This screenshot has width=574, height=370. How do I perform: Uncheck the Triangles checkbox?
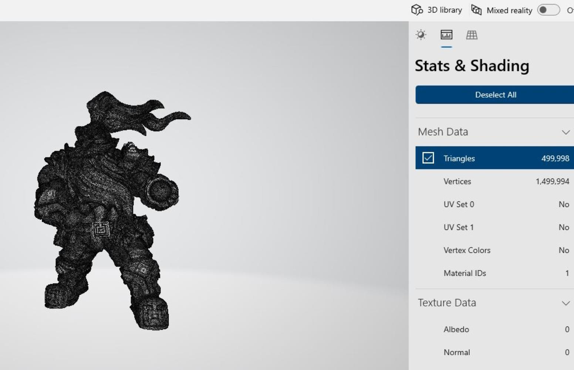pyautogui.click(x=428, y=158)
